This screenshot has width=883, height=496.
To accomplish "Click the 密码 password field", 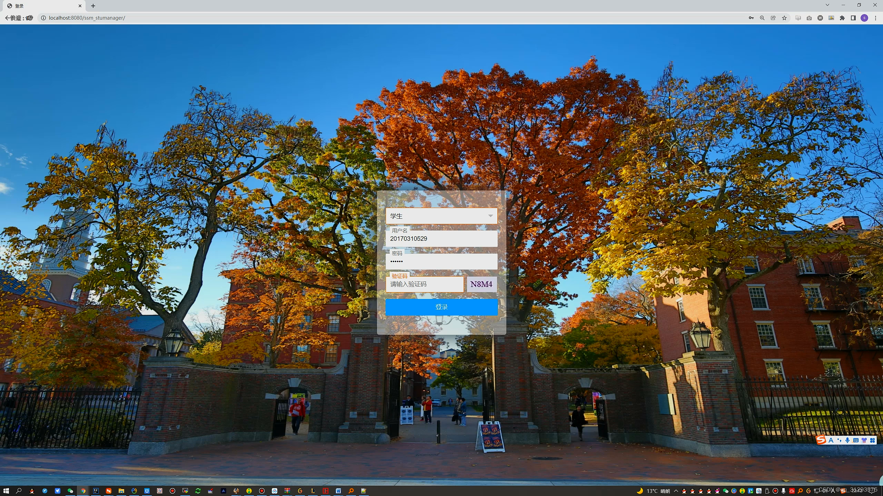I will click(x=441, y=261).
